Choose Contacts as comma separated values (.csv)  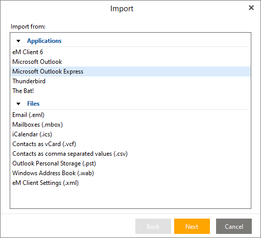(x=130, y=154)
